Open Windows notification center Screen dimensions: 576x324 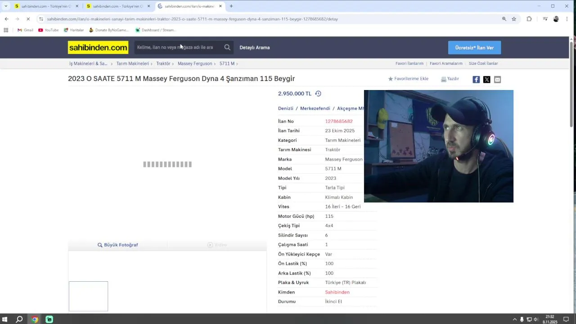click(x=566, y=319)
